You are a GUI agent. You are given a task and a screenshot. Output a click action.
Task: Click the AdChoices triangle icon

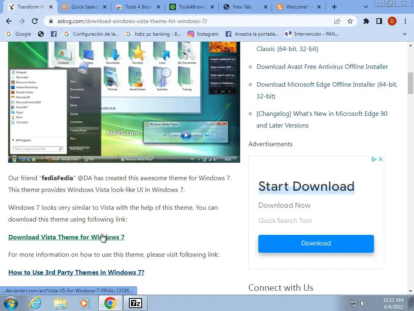(374, 159)
